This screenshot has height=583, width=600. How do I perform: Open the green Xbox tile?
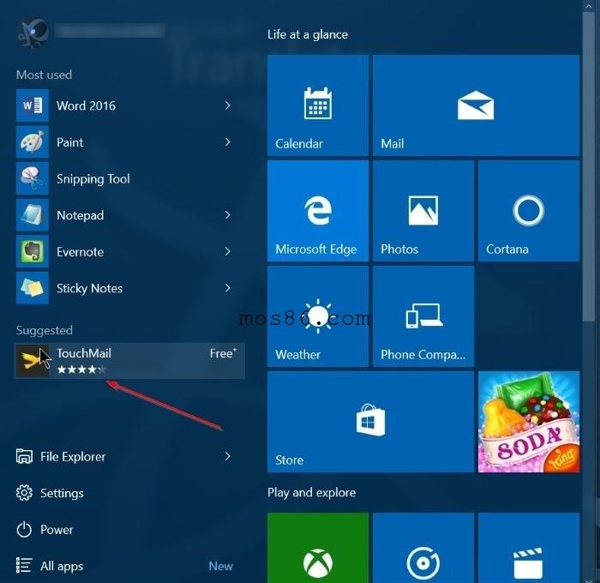[x=318, y=548]
